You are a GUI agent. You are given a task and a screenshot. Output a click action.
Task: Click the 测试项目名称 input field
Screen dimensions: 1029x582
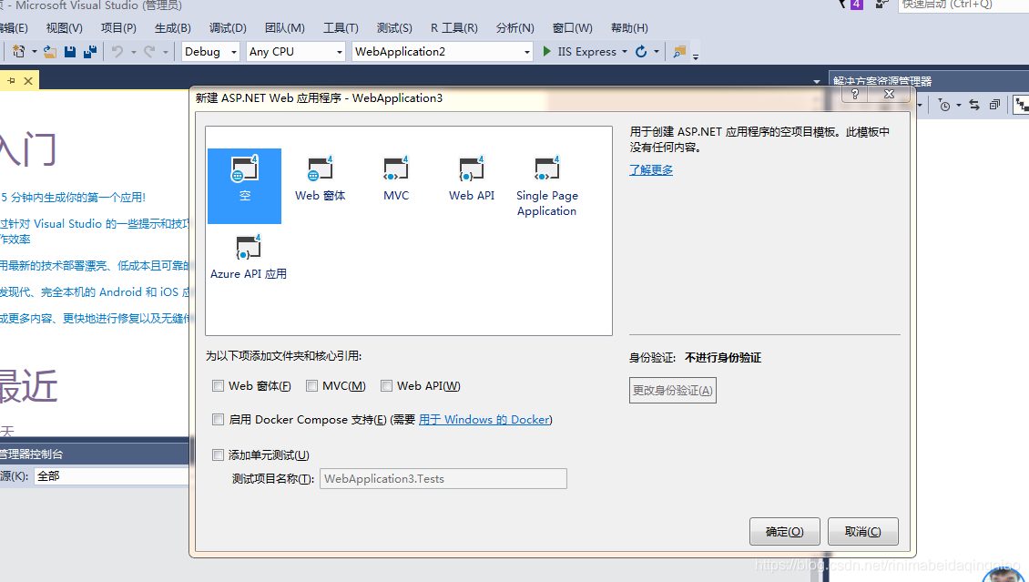point(443,479)
